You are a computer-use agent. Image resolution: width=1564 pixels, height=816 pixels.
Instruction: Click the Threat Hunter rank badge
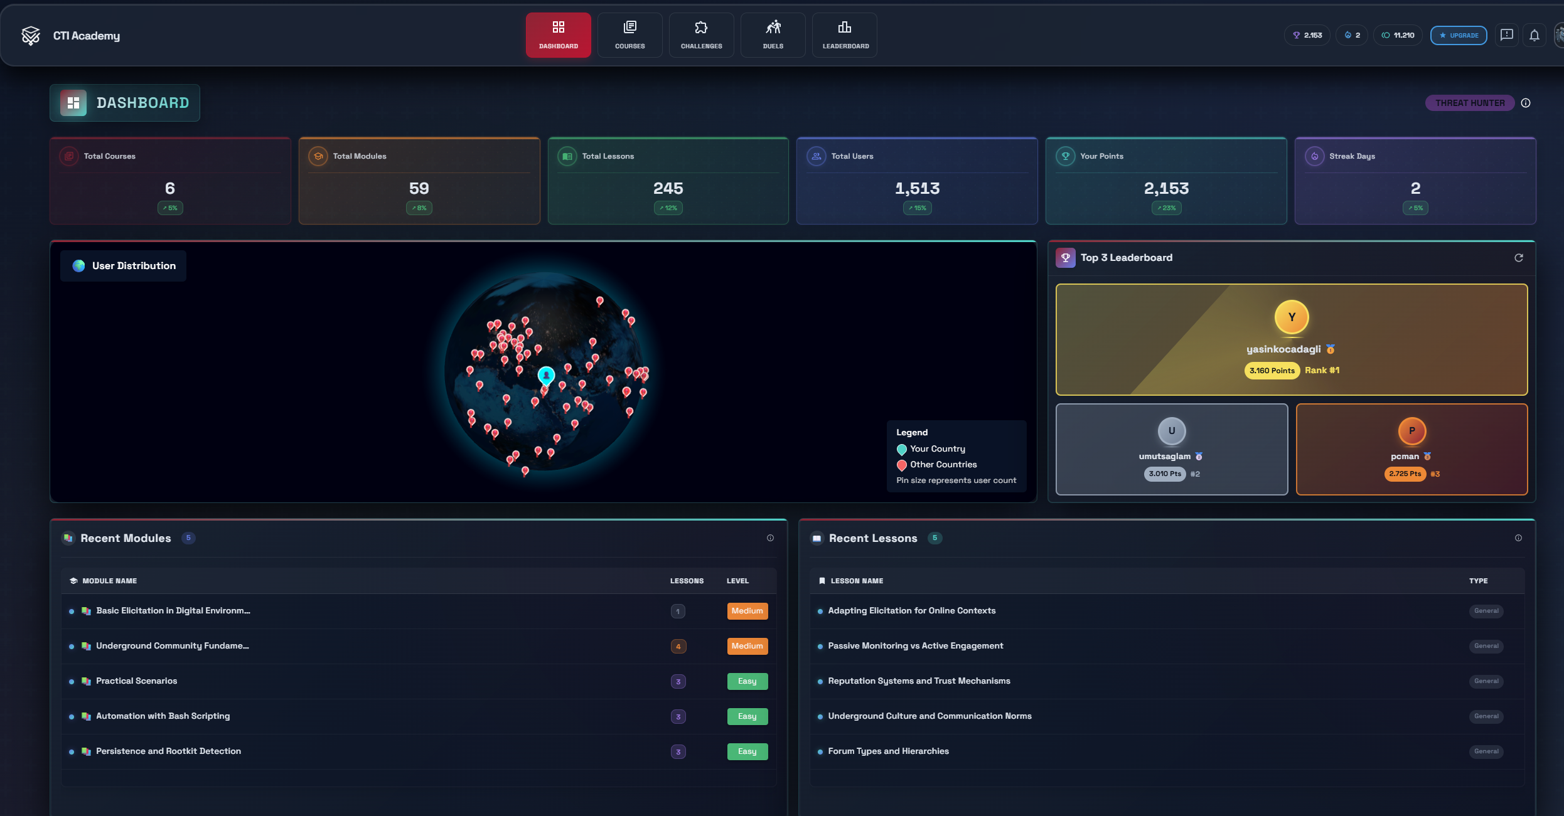(1470, 103)
